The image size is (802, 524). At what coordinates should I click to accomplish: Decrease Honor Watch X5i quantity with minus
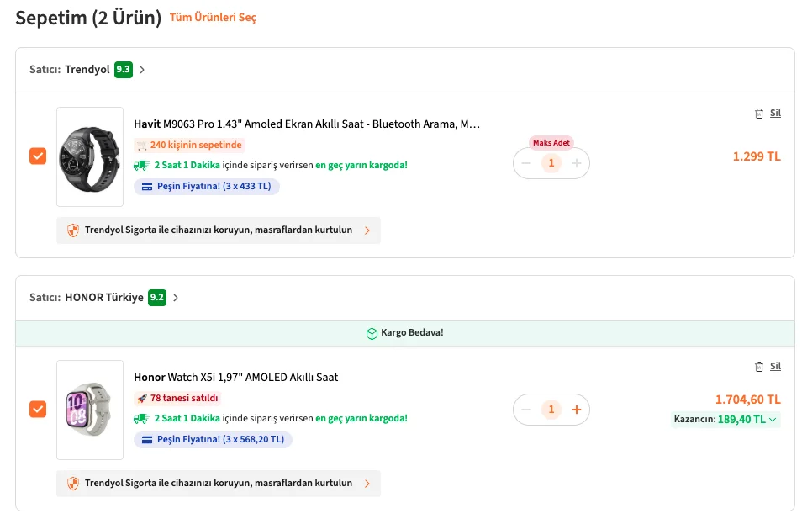pyautogui.click(x=526, y=410)
